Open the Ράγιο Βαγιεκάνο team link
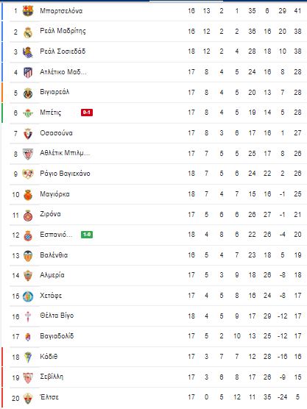The width and height of the screenshot is (307, 409). pyautogui.click(x=65, y=174)
